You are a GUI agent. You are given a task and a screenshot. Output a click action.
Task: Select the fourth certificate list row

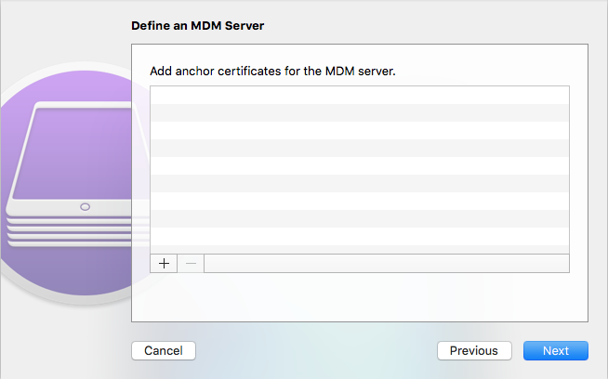point(360,148)
